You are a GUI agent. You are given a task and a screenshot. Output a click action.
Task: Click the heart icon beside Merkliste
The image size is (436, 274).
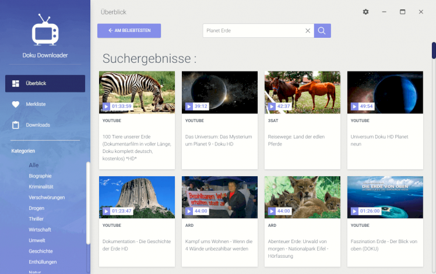(16, 104)
